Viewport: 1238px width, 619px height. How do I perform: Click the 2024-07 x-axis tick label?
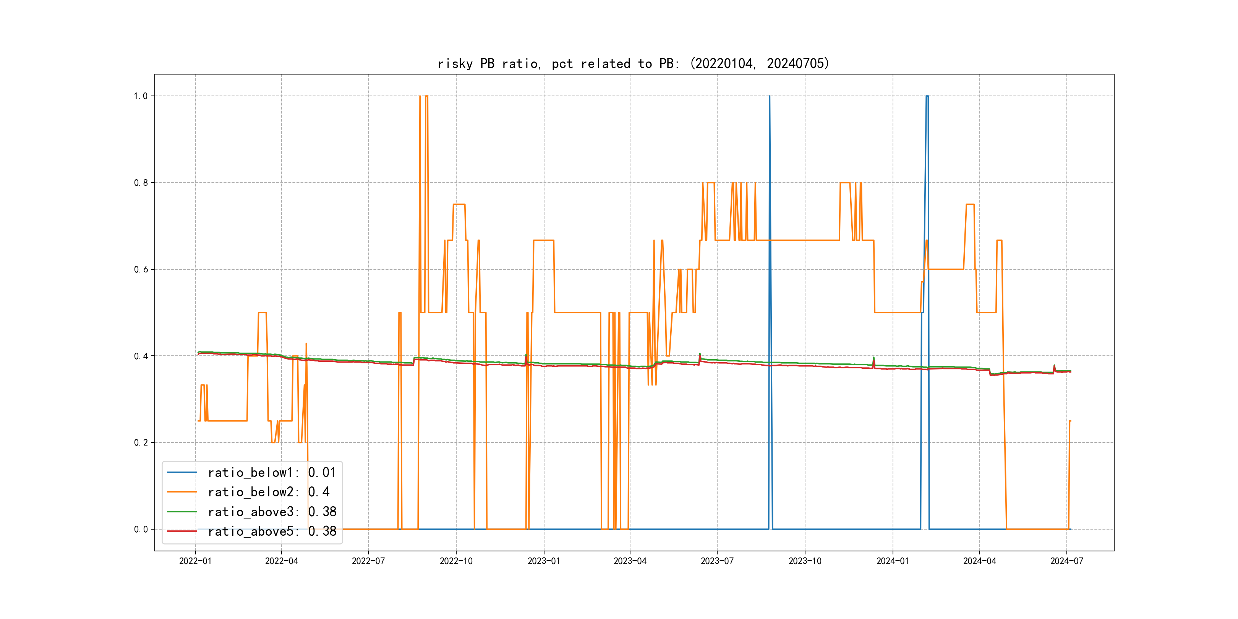coord(1066,561)
